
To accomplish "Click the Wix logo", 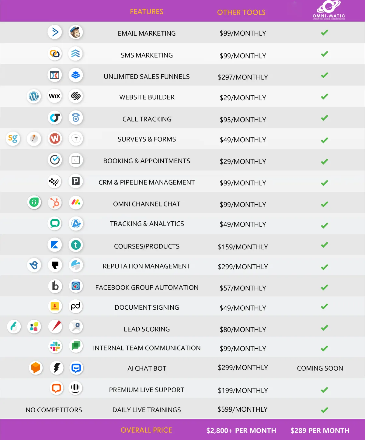I will pyautogui.click(x=55, y=96).
